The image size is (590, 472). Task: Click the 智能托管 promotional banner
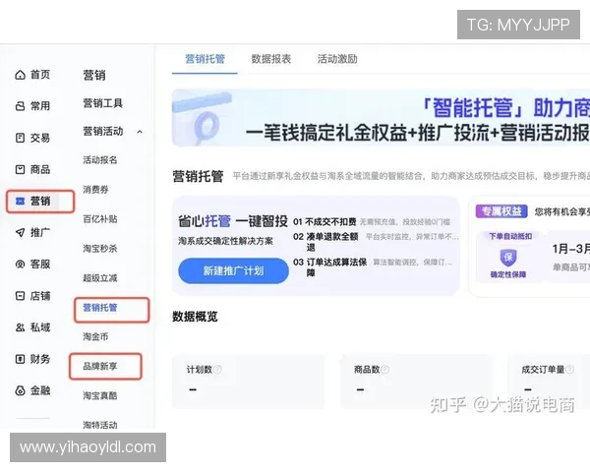(x=381, y=118)
